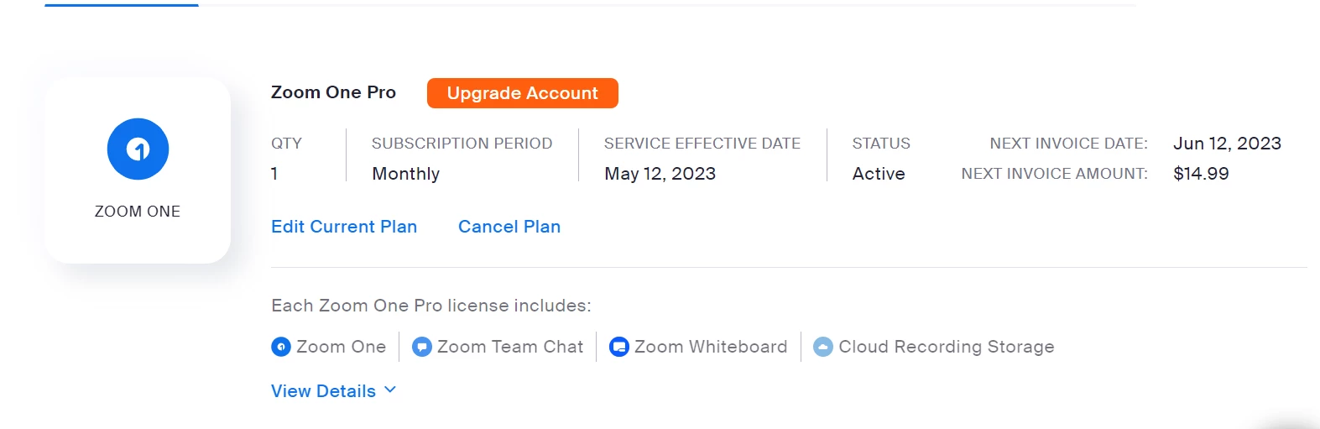Click the Cloud Recording Storage label text

pos(947,347)
